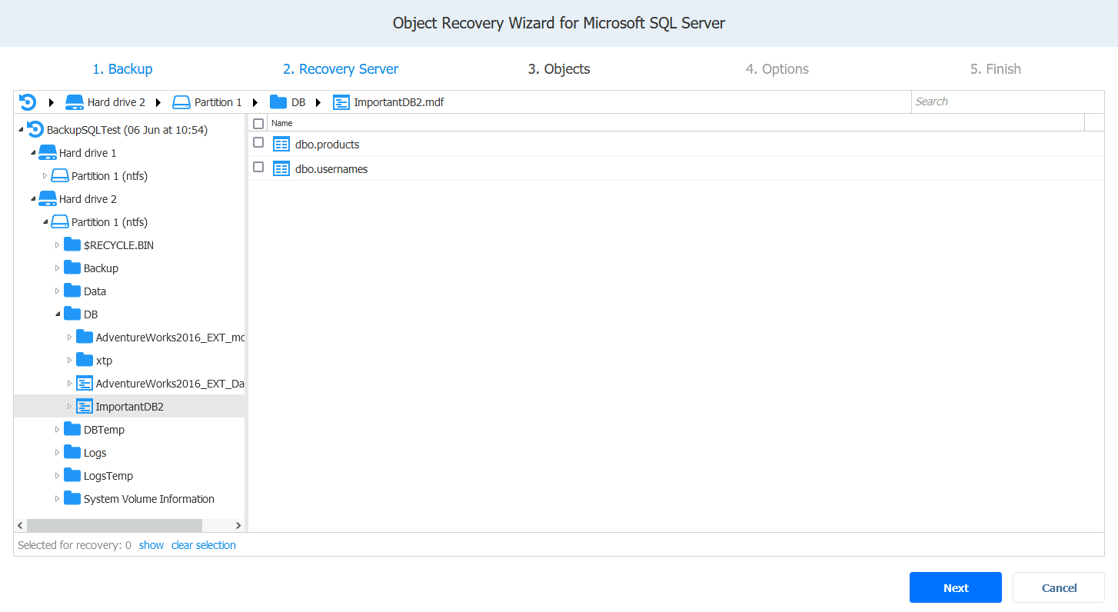Click the Cancel button
This screenshot has width=1118, height=612.
1059,587
